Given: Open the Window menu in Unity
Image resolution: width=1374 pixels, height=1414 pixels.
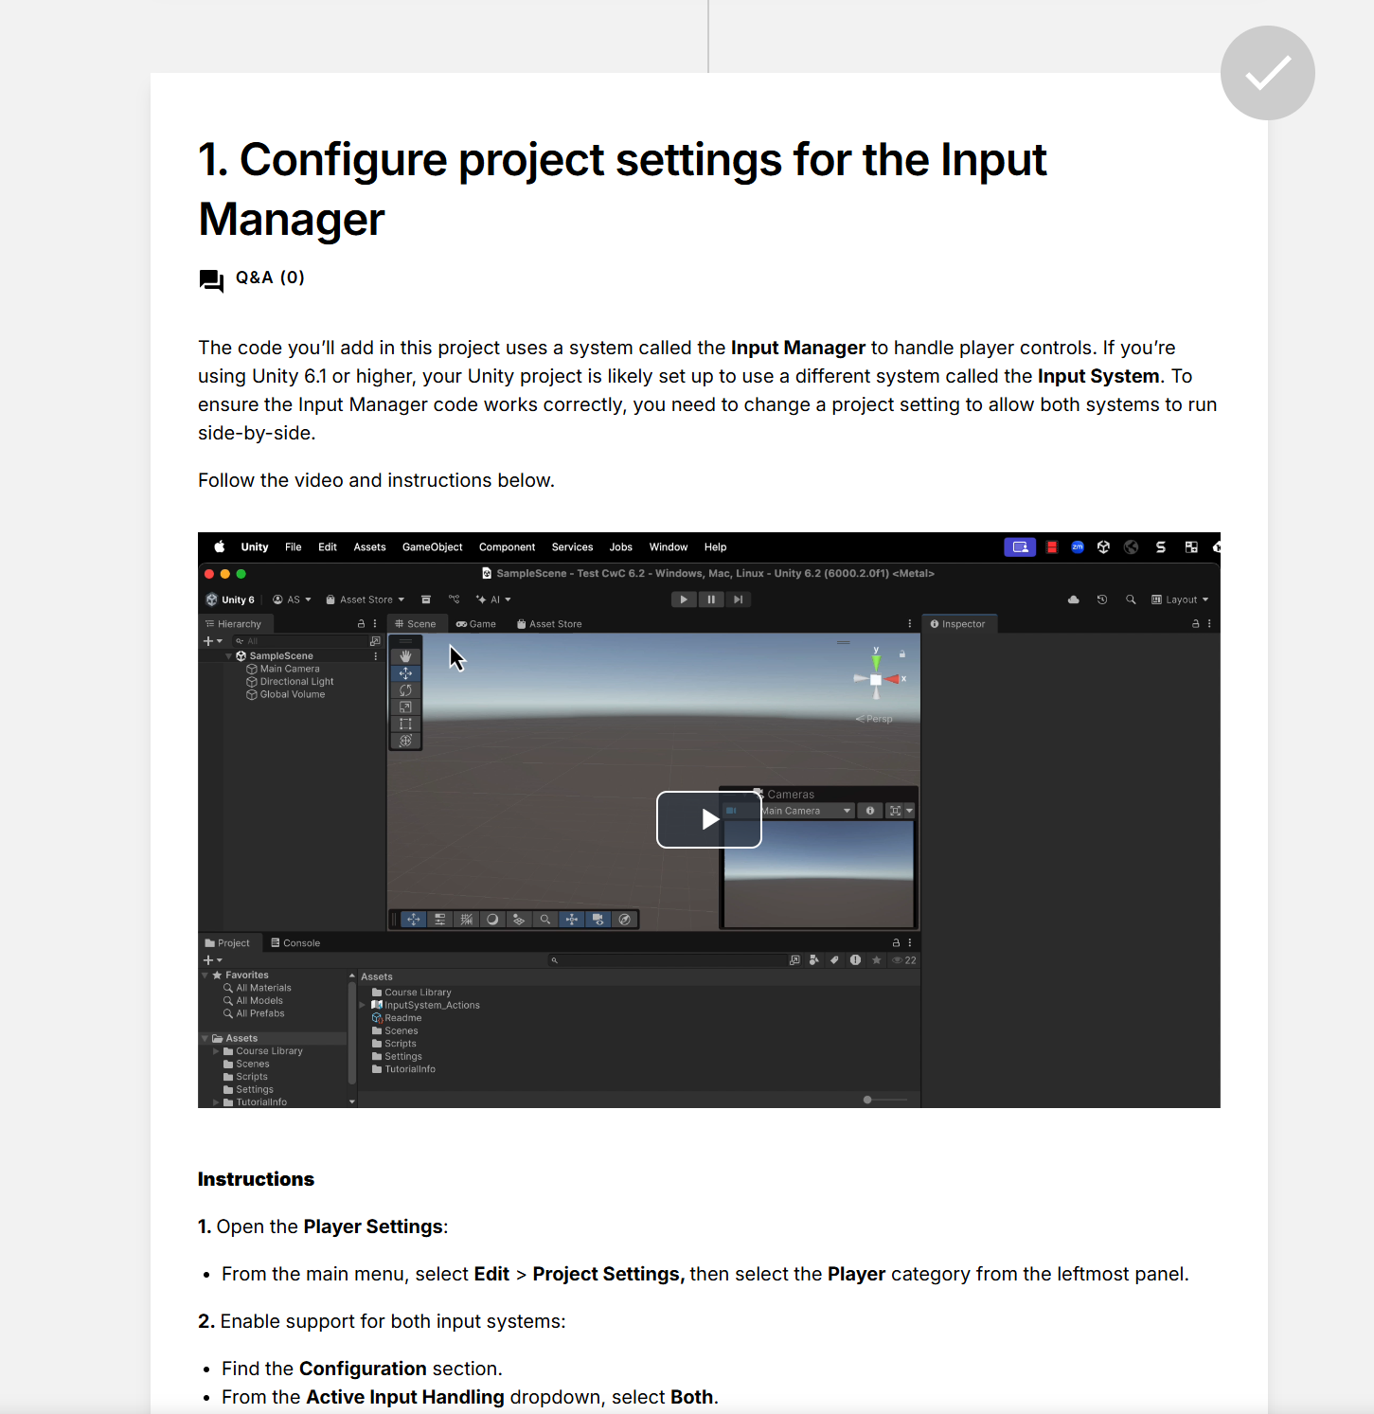Looking at the screenshot, I should (x=669, y=546).
